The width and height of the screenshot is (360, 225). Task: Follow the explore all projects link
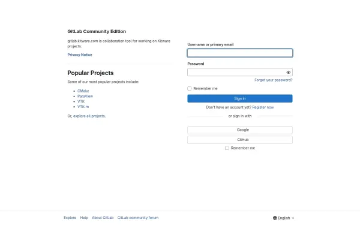(x=89, y=116)
